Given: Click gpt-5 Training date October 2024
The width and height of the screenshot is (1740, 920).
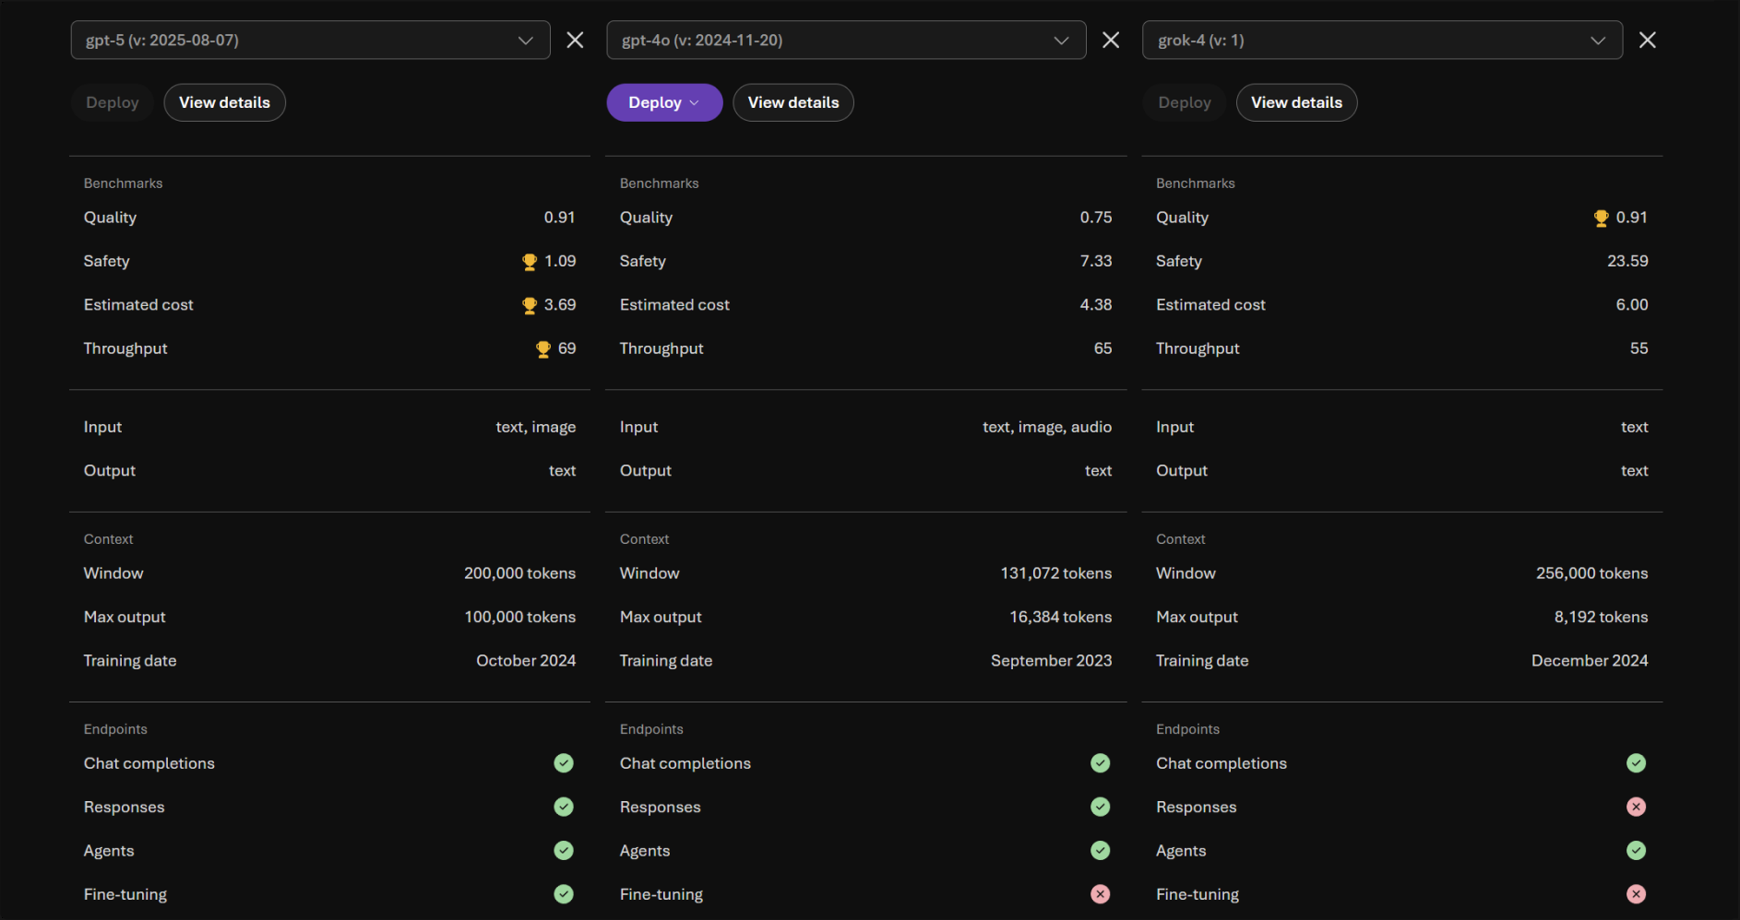Looking at the screenshot, I should [526, 660].
